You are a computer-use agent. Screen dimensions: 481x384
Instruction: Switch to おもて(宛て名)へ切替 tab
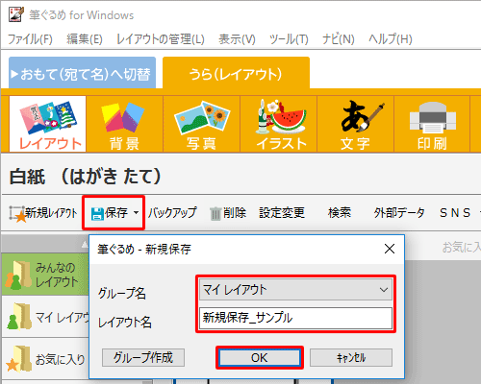[82, 73]
